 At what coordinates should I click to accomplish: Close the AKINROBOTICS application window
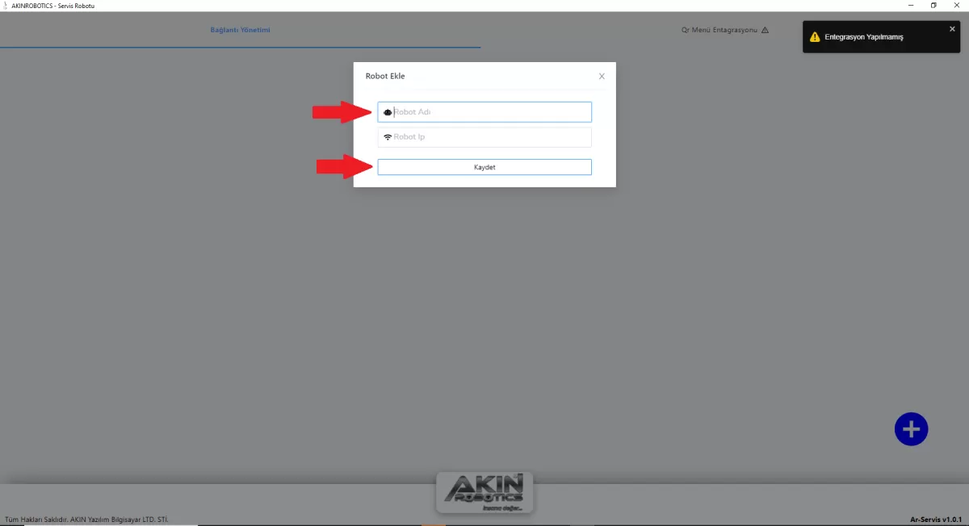959,6
